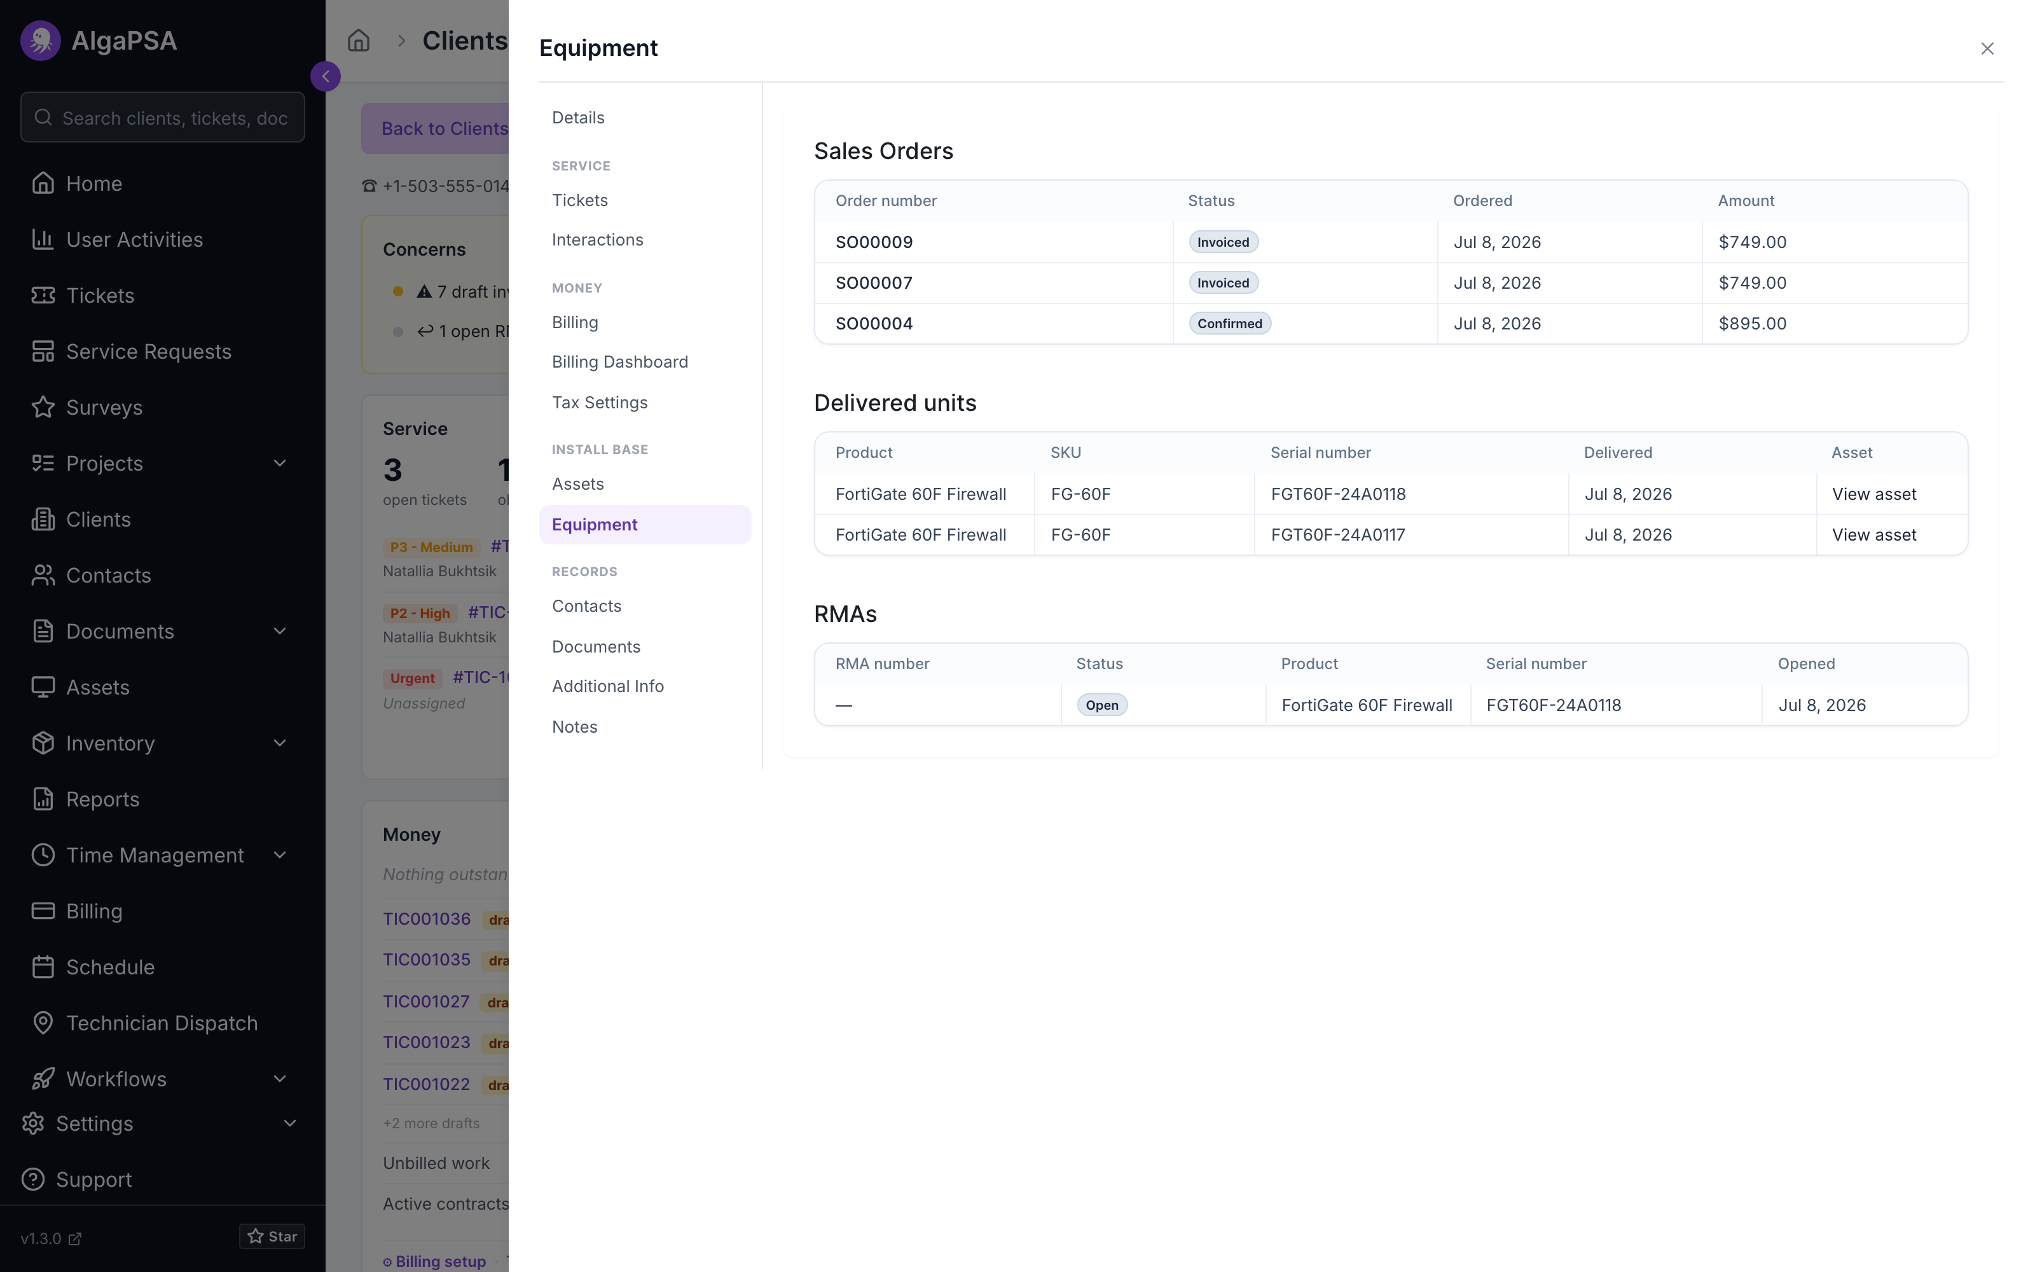Viewport: 2035px width, 1272px height.
Task: Open the Tickets section in the panel
Action: pyautogui.click(x=645, y=200)
